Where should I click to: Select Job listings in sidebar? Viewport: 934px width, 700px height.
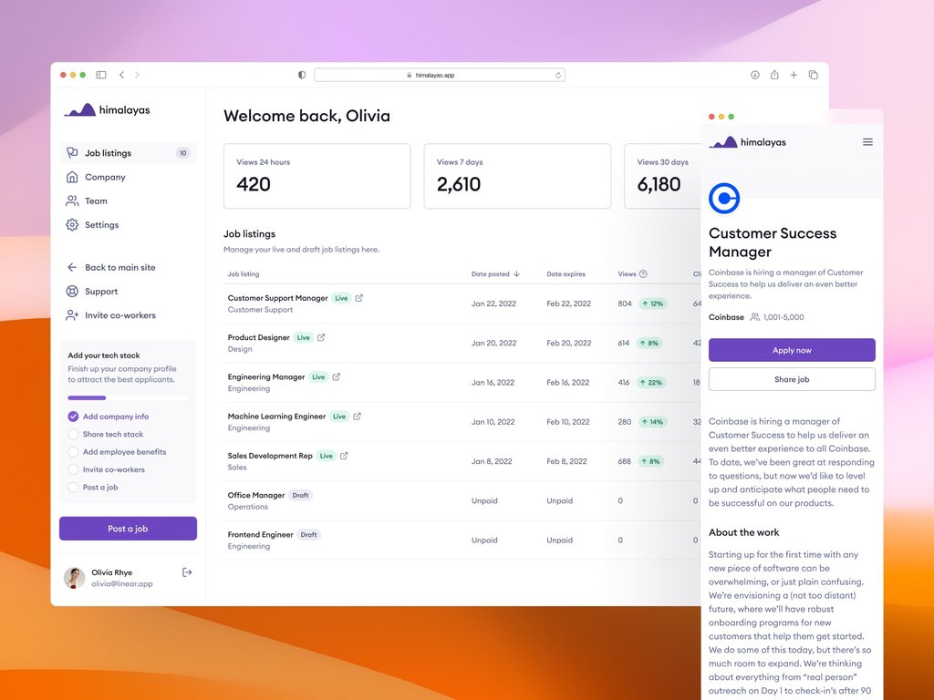128,153
